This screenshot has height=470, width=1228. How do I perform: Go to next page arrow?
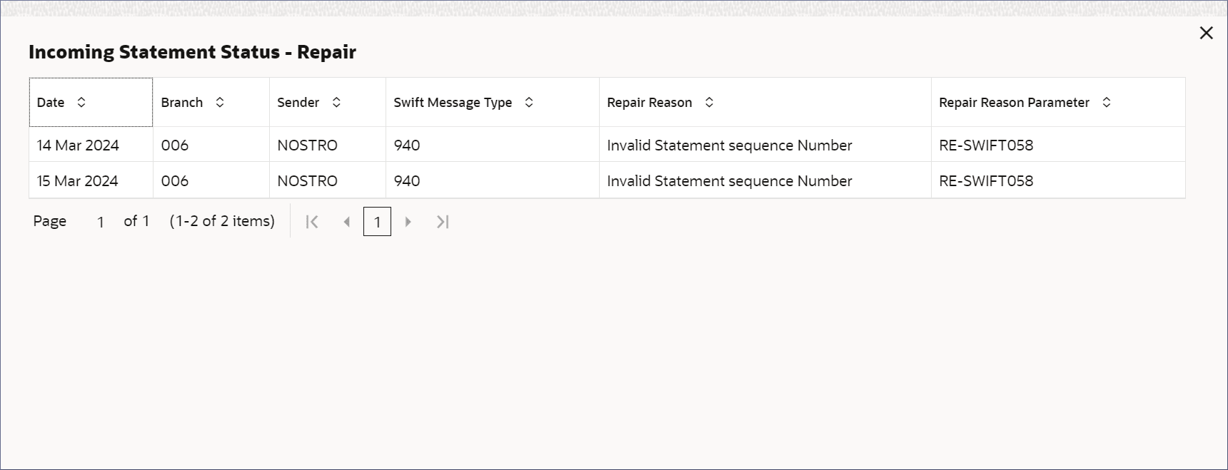[408, 222]
